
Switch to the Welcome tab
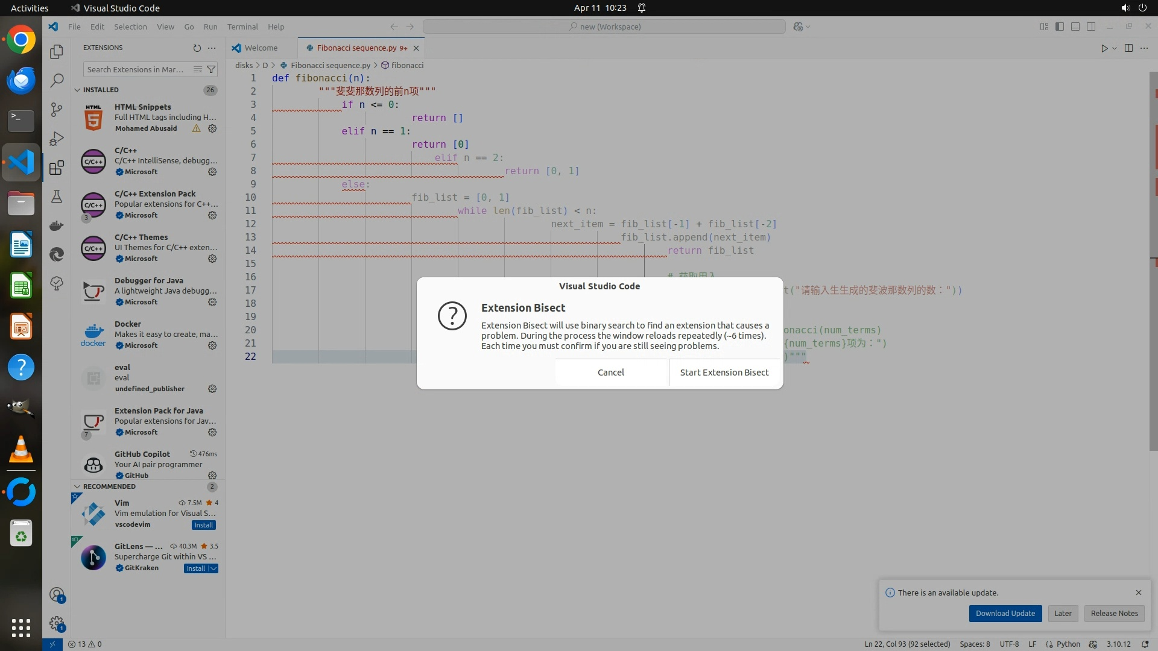coord(261,48)
